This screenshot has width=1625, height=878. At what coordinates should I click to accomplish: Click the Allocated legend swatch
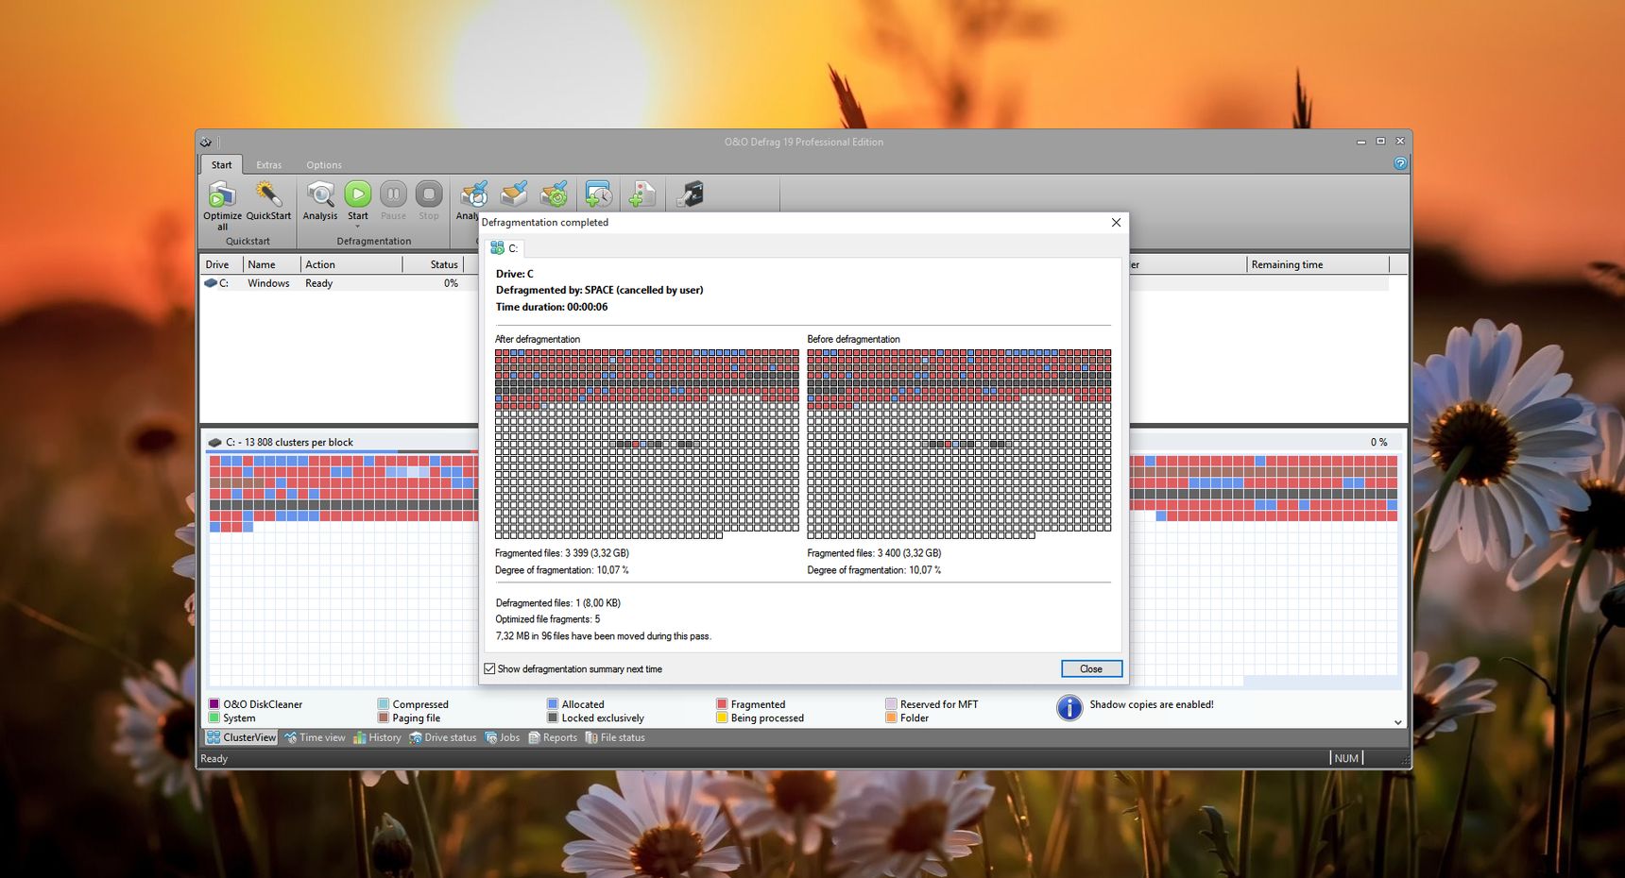553,704
